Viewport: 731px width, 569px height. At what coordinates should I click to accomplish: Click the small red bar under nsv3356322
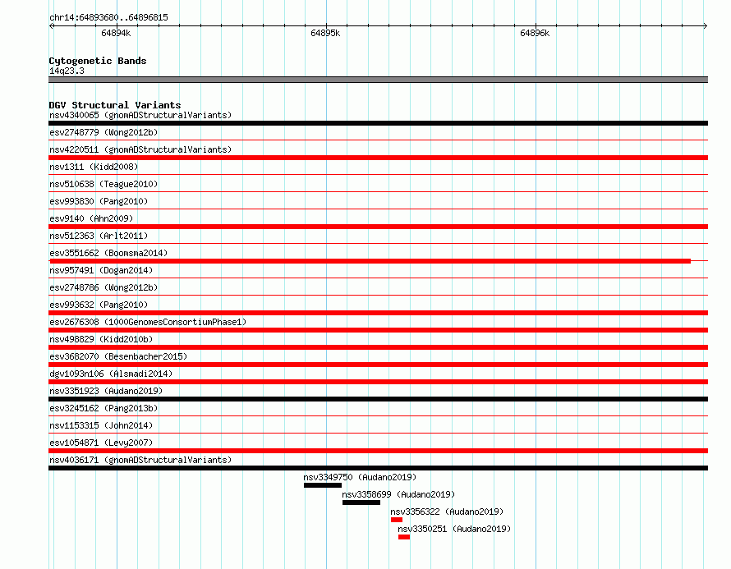click(397, 520)
